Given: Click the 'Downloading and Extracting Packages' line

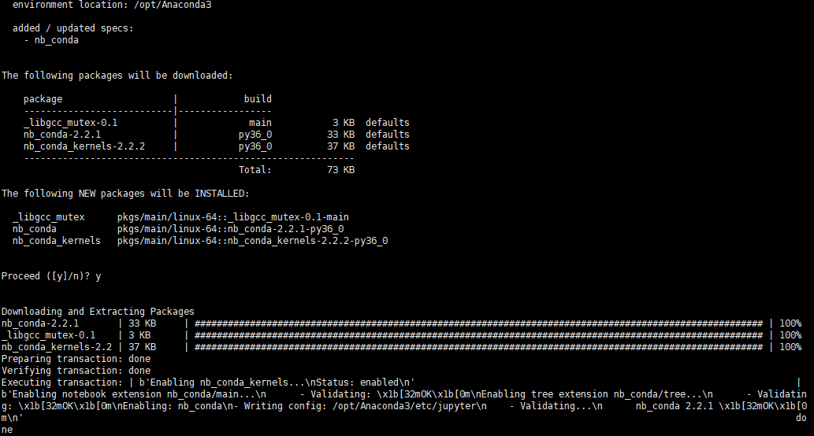Looking at the screenshot, I should click(x=98, y=312).
